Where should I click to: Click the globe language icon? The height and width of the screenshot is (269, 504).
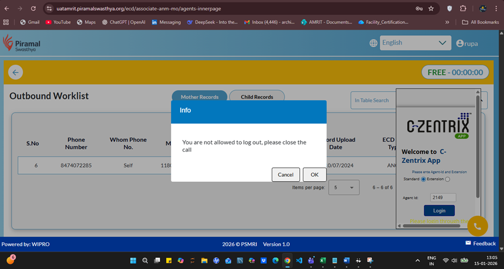click(373, 43)
